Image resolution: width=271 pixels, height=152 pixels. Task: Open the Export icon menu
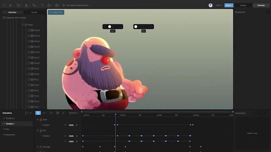49,5
